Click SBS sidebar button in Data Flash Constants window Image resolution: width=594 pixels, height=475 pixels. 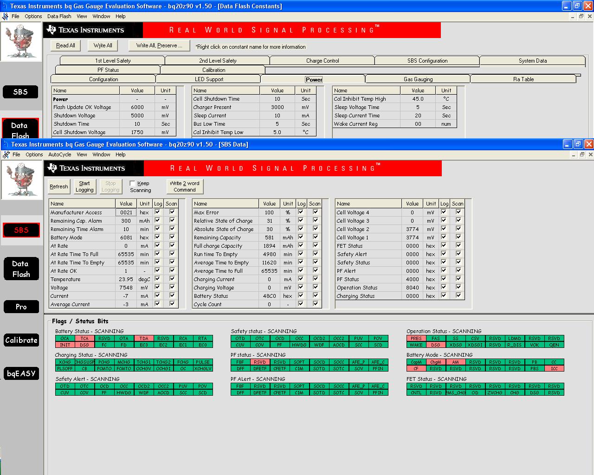pyautogui.click(x=20, y=92)
